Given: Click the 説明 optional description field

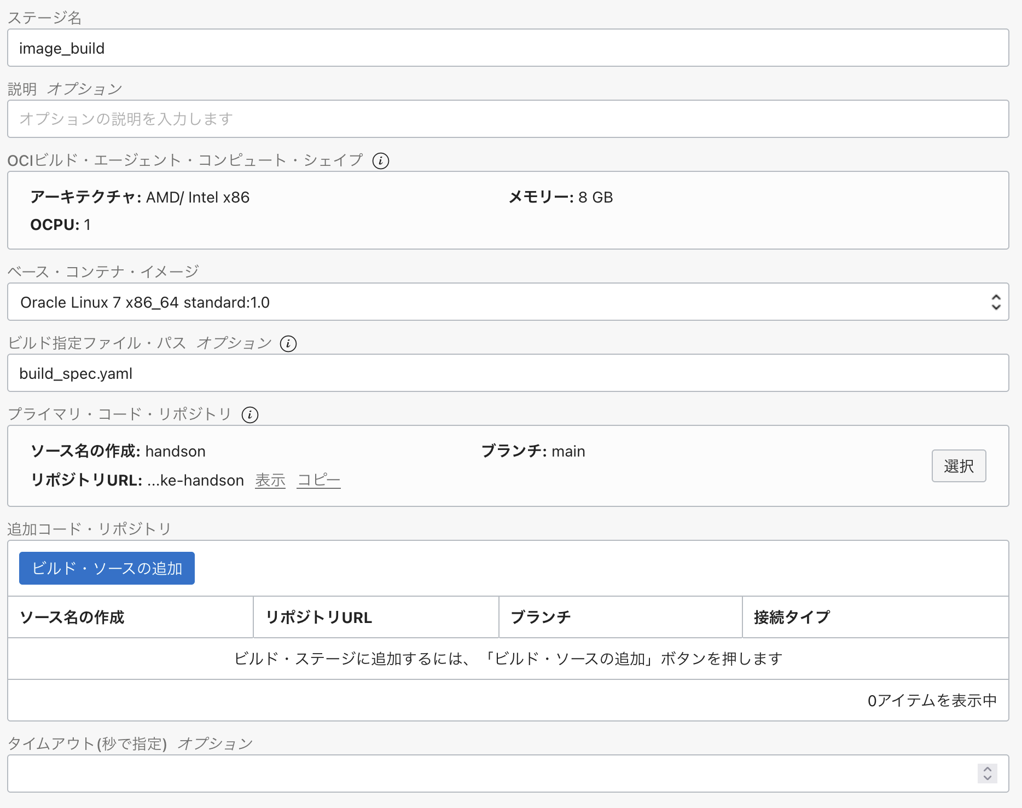Looking at the screenshot, I should (508, 119).
